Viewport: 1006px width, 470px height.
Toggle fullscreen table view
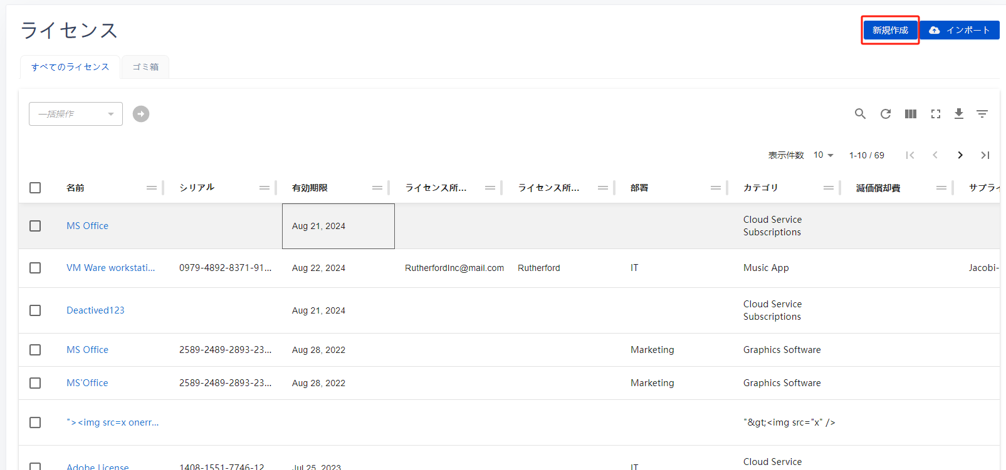click(935, 114)
